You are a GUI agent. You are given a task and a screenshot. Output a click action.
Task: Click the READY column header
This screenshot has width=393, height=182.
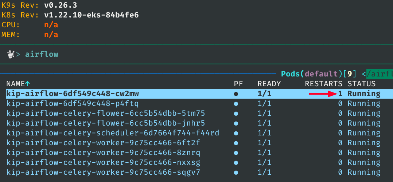click(269, 84)
